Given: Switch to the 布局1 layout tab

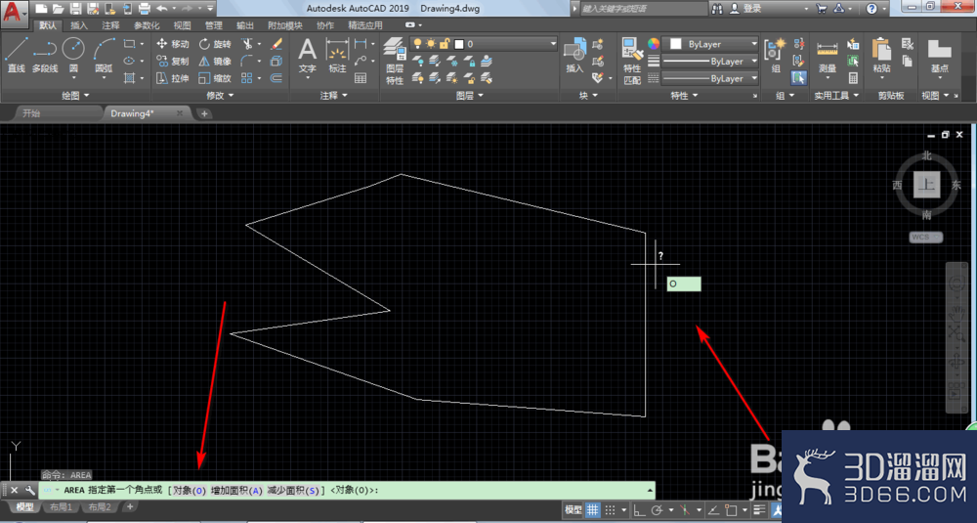Looking at the screenshot, I should tap(61, 506).
